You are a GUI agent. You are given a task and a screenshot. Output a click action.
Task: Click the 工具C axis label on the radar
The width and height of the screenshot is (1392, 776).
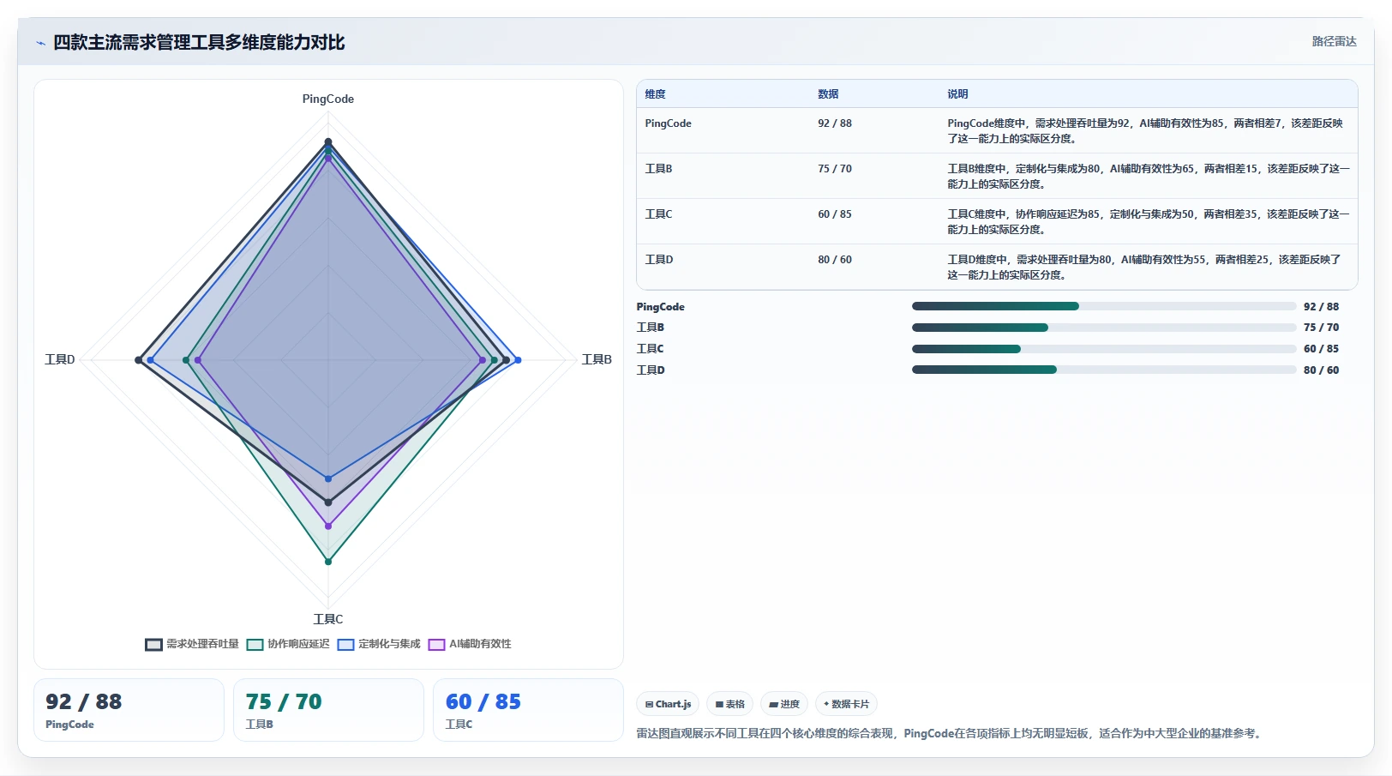click(x=328, y=619)
